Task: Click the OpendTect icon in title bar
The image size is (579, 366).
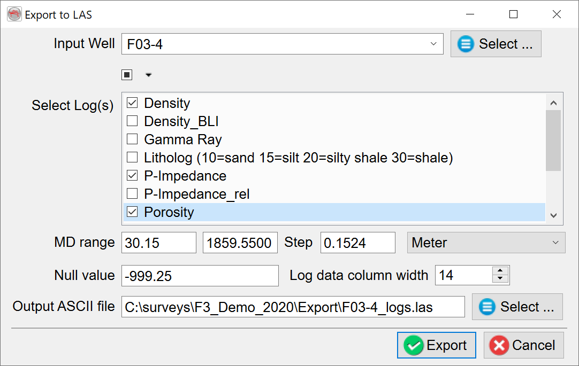Action: [x=14, y=14]
